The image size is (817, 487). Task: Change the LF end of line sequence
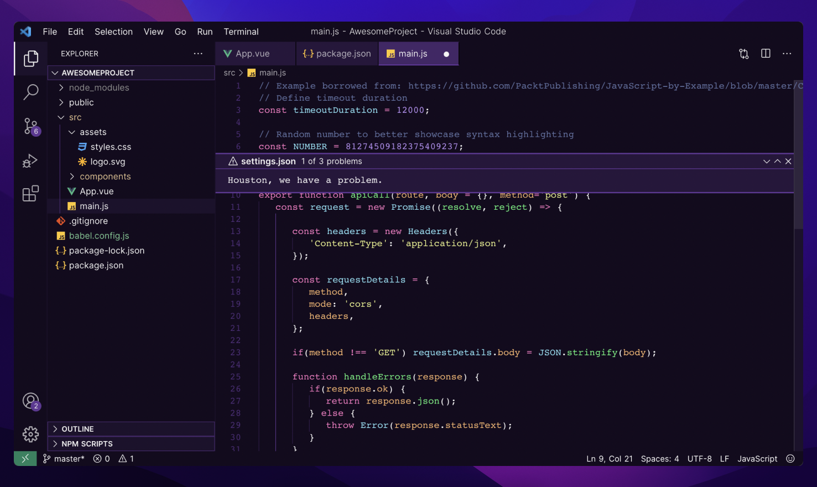[724, 459]
